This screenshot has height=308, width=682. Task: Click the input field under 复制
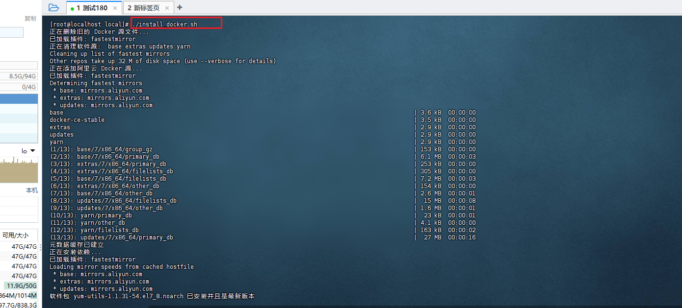[12, 32]
